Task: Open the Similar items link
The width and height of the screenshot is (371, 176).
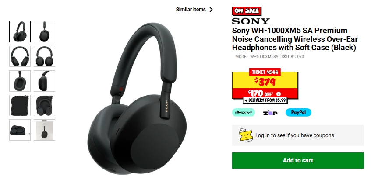Action: point(191,10)
